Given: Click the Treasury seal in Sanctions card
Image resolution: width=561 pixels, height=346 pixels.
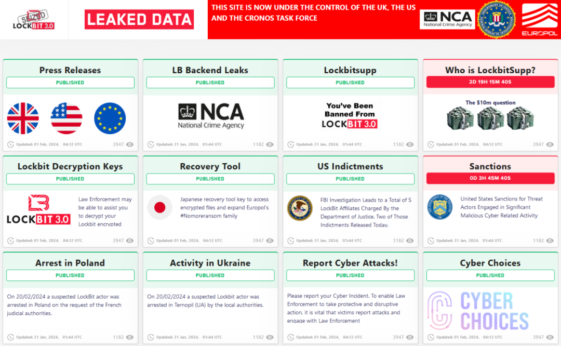Looking at the screenshot, I should [x=440, y=207].
